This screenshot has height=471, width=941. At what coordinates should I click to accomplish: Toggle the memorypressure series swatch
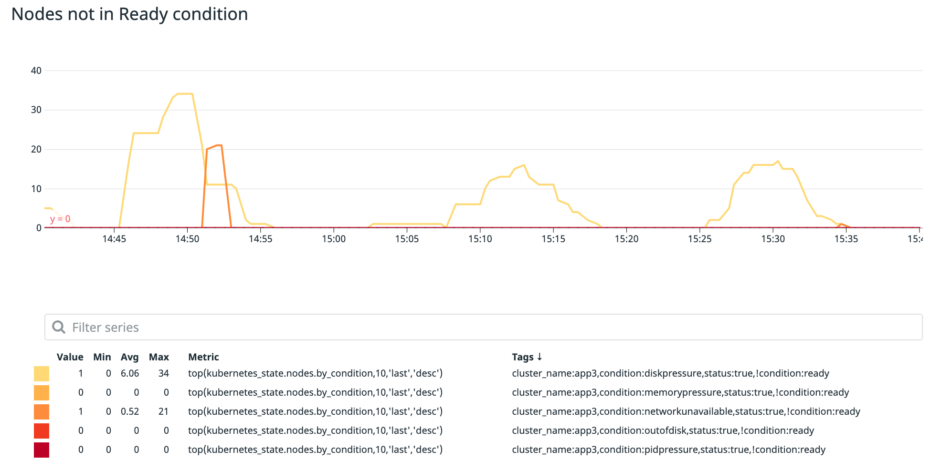click(41, 392)
